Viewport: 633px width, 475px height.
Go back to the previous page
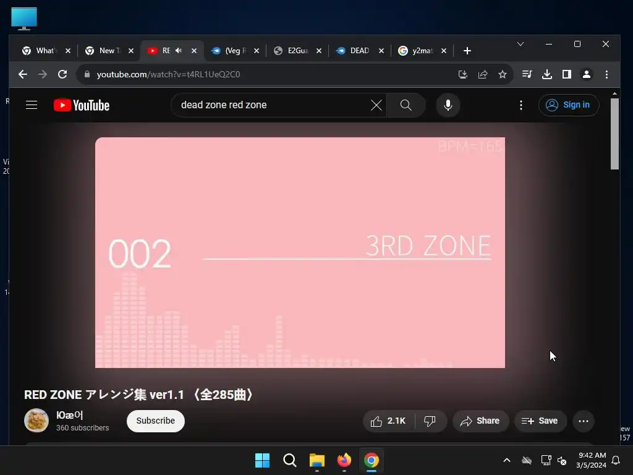tap(23, 74)
